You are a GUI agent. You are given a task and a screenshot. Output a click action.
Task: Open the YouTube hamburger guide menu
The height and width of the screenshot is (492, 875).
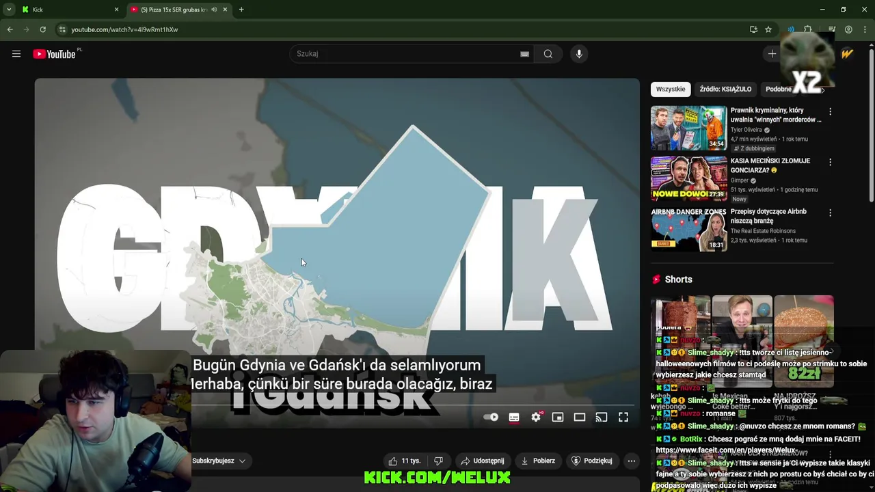point(16,54)
